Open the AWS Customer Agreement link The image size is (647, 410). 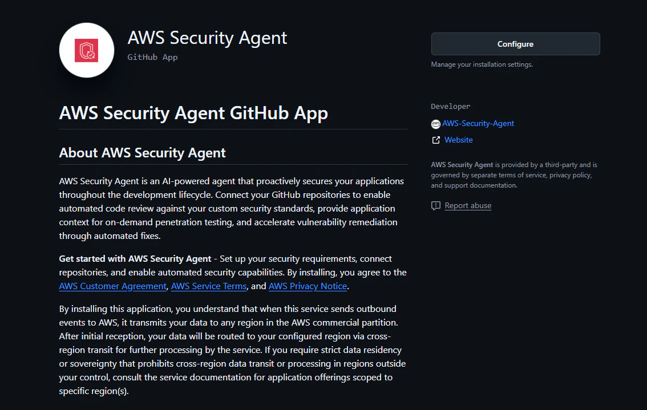pos(112,286)
